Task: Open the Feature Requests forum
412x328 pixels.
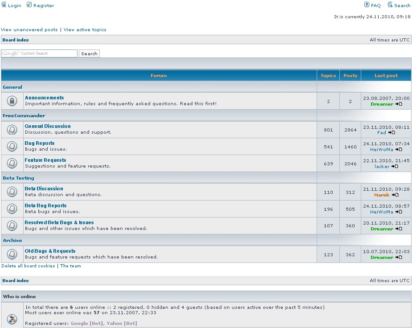Action: coord(45,160)
